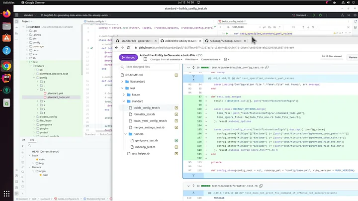The image size is (358, 201).
Task: Open 'Changes from all commits' dropdown
Action: (166, 59)
